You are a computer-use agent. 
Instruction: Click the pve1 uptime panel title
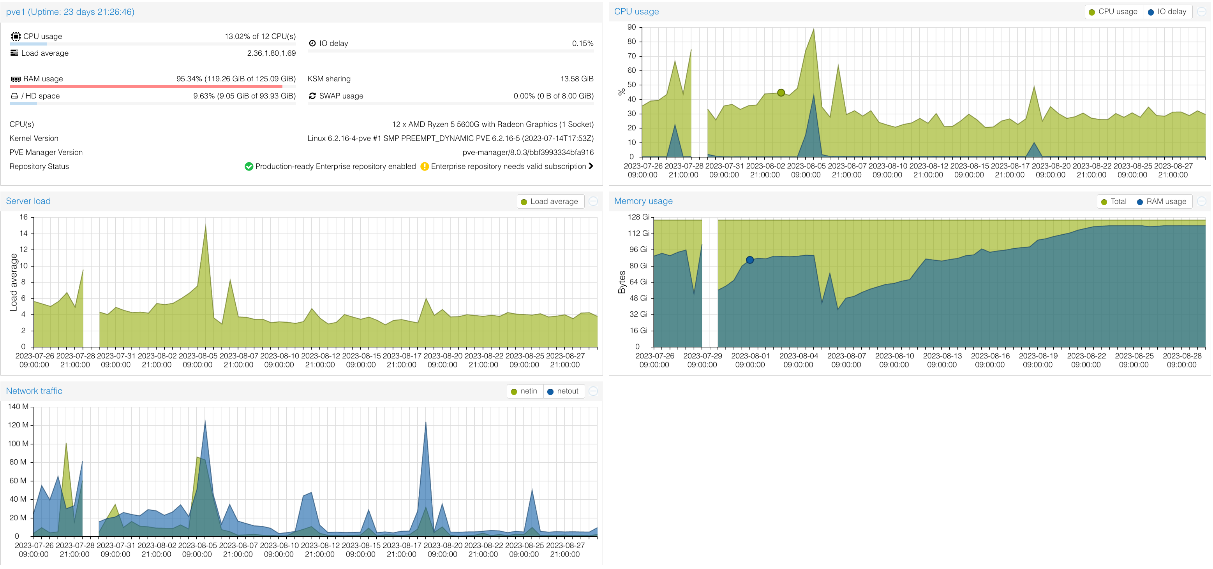tap(70, 12)
